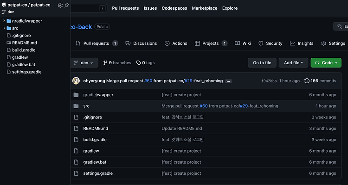Open settings.gradle in sidebar tree
348x185 pixels.
click(26, 72)
